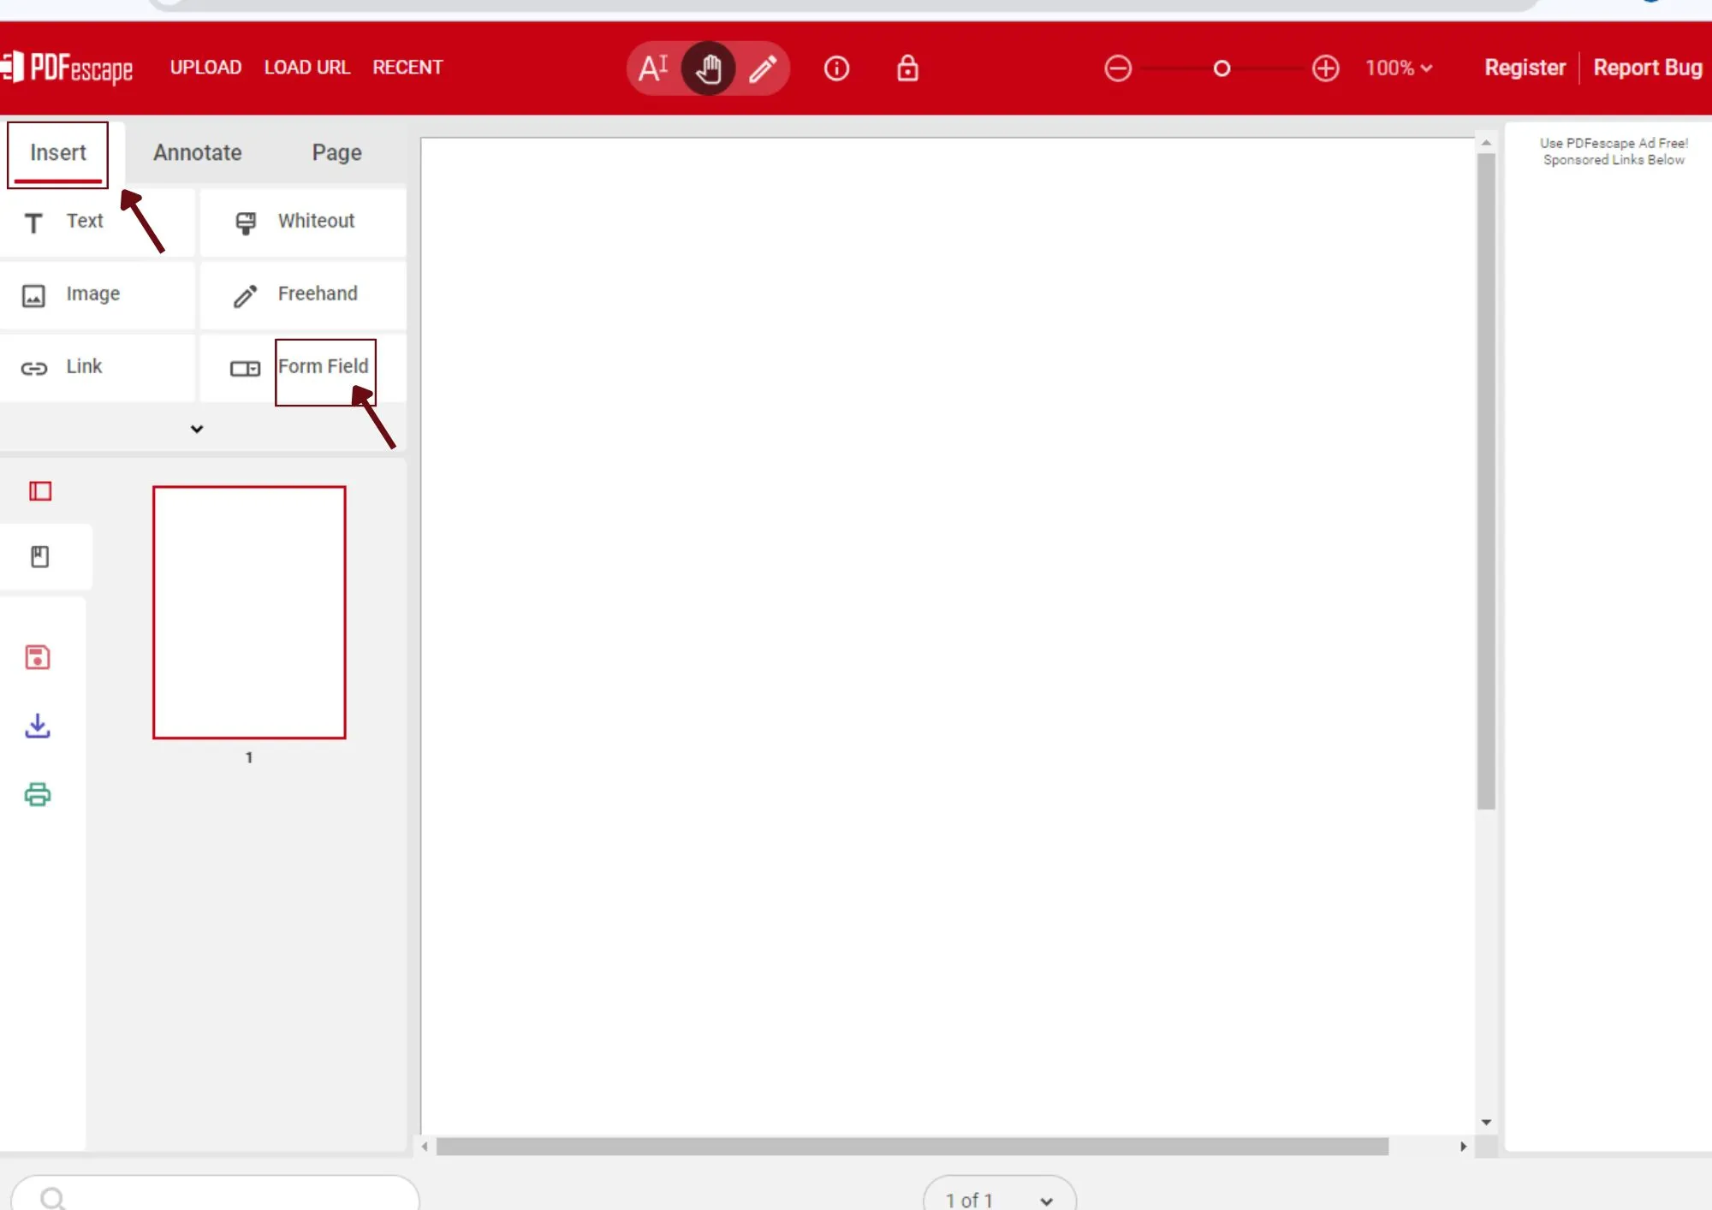This screenshot has height=1210, width=1712.
Task: Click the Register link
Action: point(1525,68)
